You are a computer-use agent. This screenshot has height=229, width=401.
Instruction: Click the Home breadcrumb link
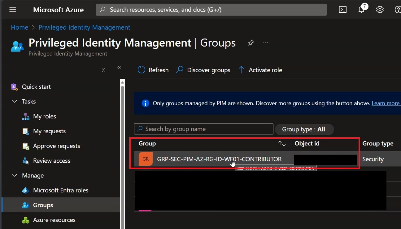point(20,27)
